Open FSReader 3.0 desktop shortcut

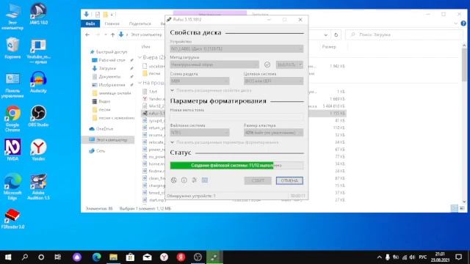click(x=12, y=219)
